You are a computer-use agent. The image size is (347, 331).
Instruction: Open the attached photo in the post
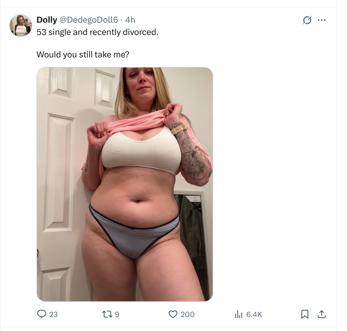[125, 184]
